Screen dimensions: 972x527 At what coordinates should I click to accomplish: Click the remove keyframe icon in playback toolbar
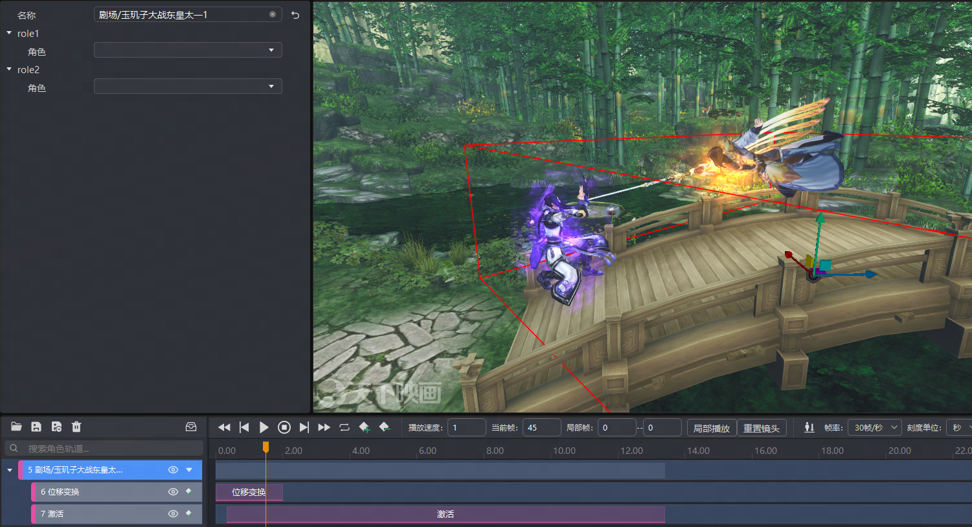(385, 427)
